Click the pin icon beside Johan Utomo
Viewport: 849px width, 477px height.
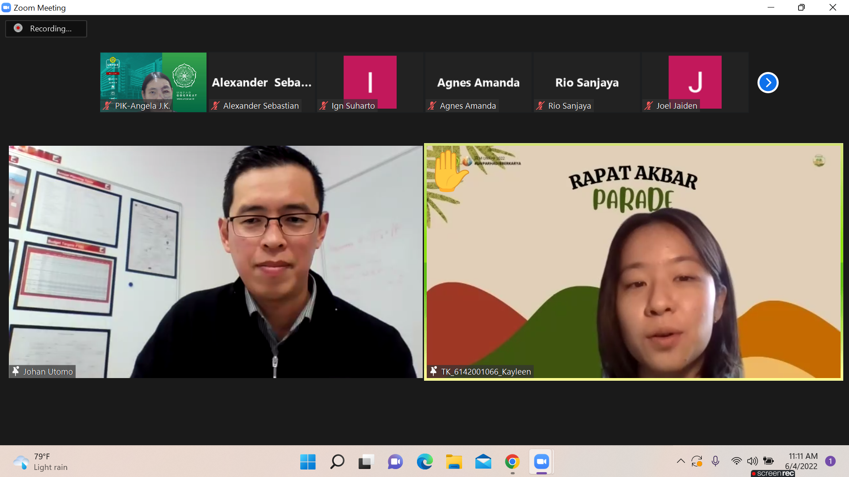pyautogui.click(x=16, y=371)
